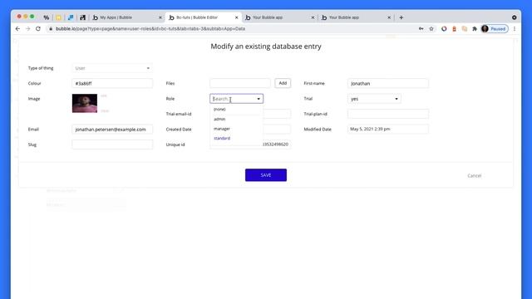Screen dimensions: 532x299
Task: Open the Chrome menu icon at tab bar end
Action: pos(515,17)
